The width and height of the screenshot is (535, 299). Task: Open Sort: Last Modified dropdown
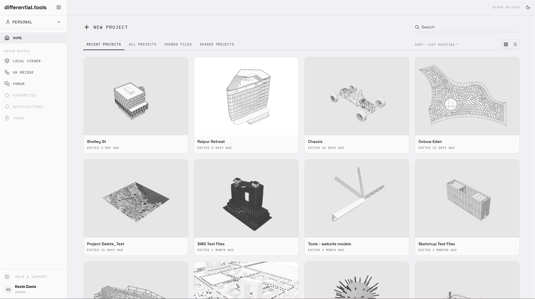437,44
